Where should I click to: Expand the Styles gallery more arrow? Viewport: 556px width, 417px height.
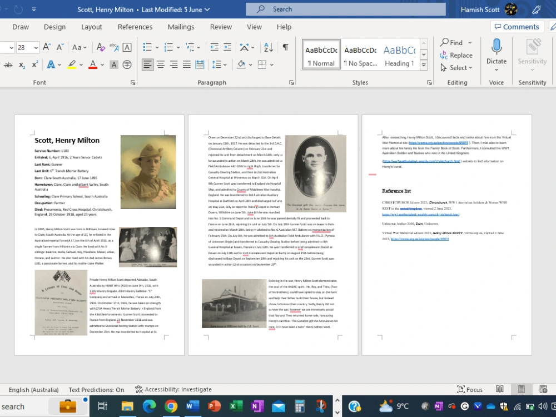[424, 64]
